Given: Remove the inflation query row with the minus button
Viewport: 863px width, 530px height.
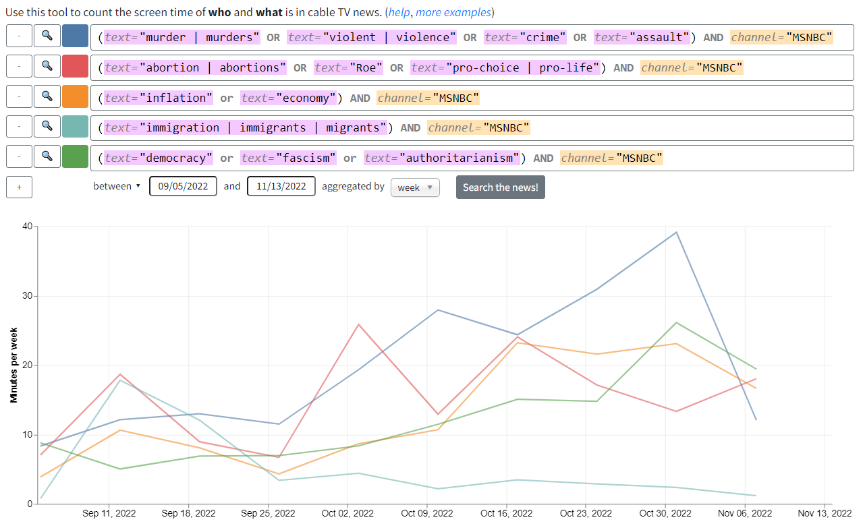Looking at the screenshot, I should [19, 96].
